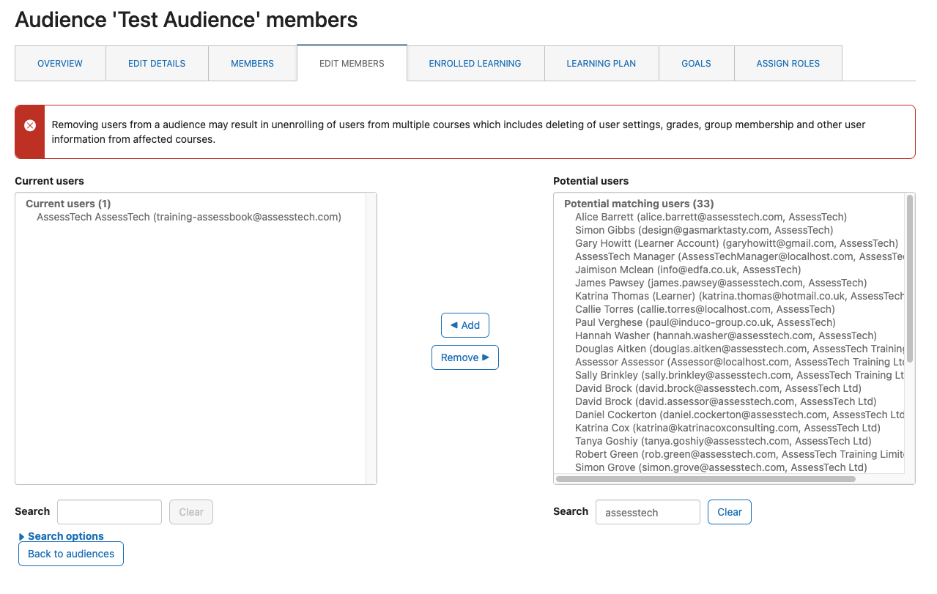The image size is (937, 594).
Task: Select Hannah Washer
Action: pyautogui.click(x=726, y=335)
